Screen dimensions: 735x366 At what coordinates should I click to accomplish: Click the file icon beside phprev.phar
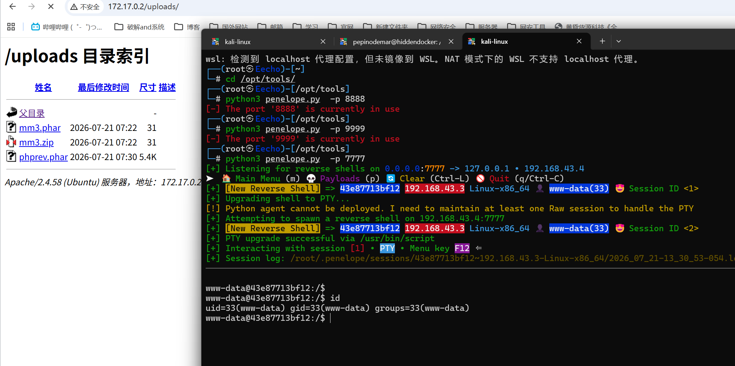11,156
